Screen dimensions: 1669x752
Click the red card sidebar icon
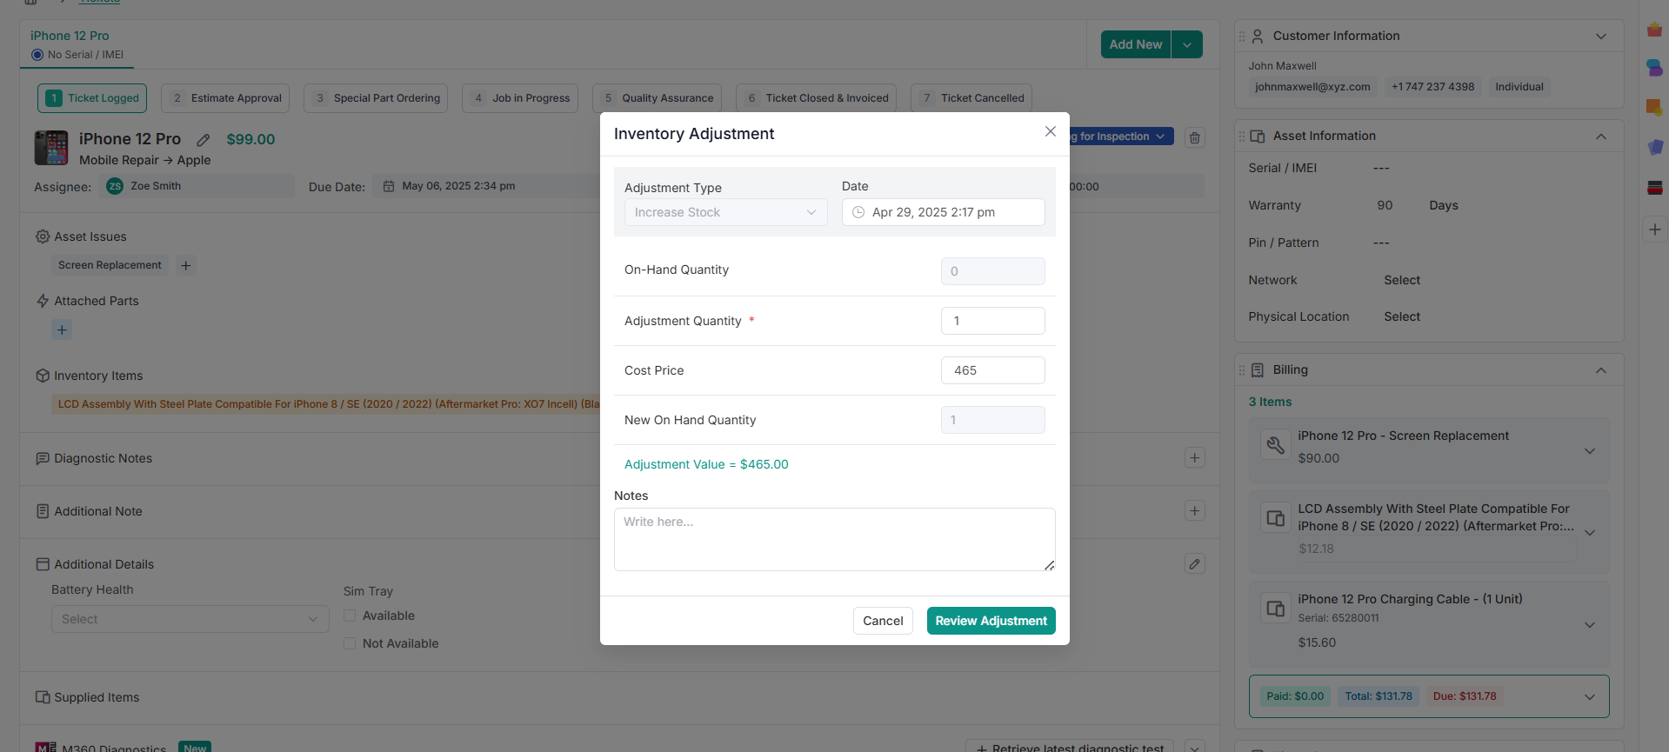tap(1654, 188)
